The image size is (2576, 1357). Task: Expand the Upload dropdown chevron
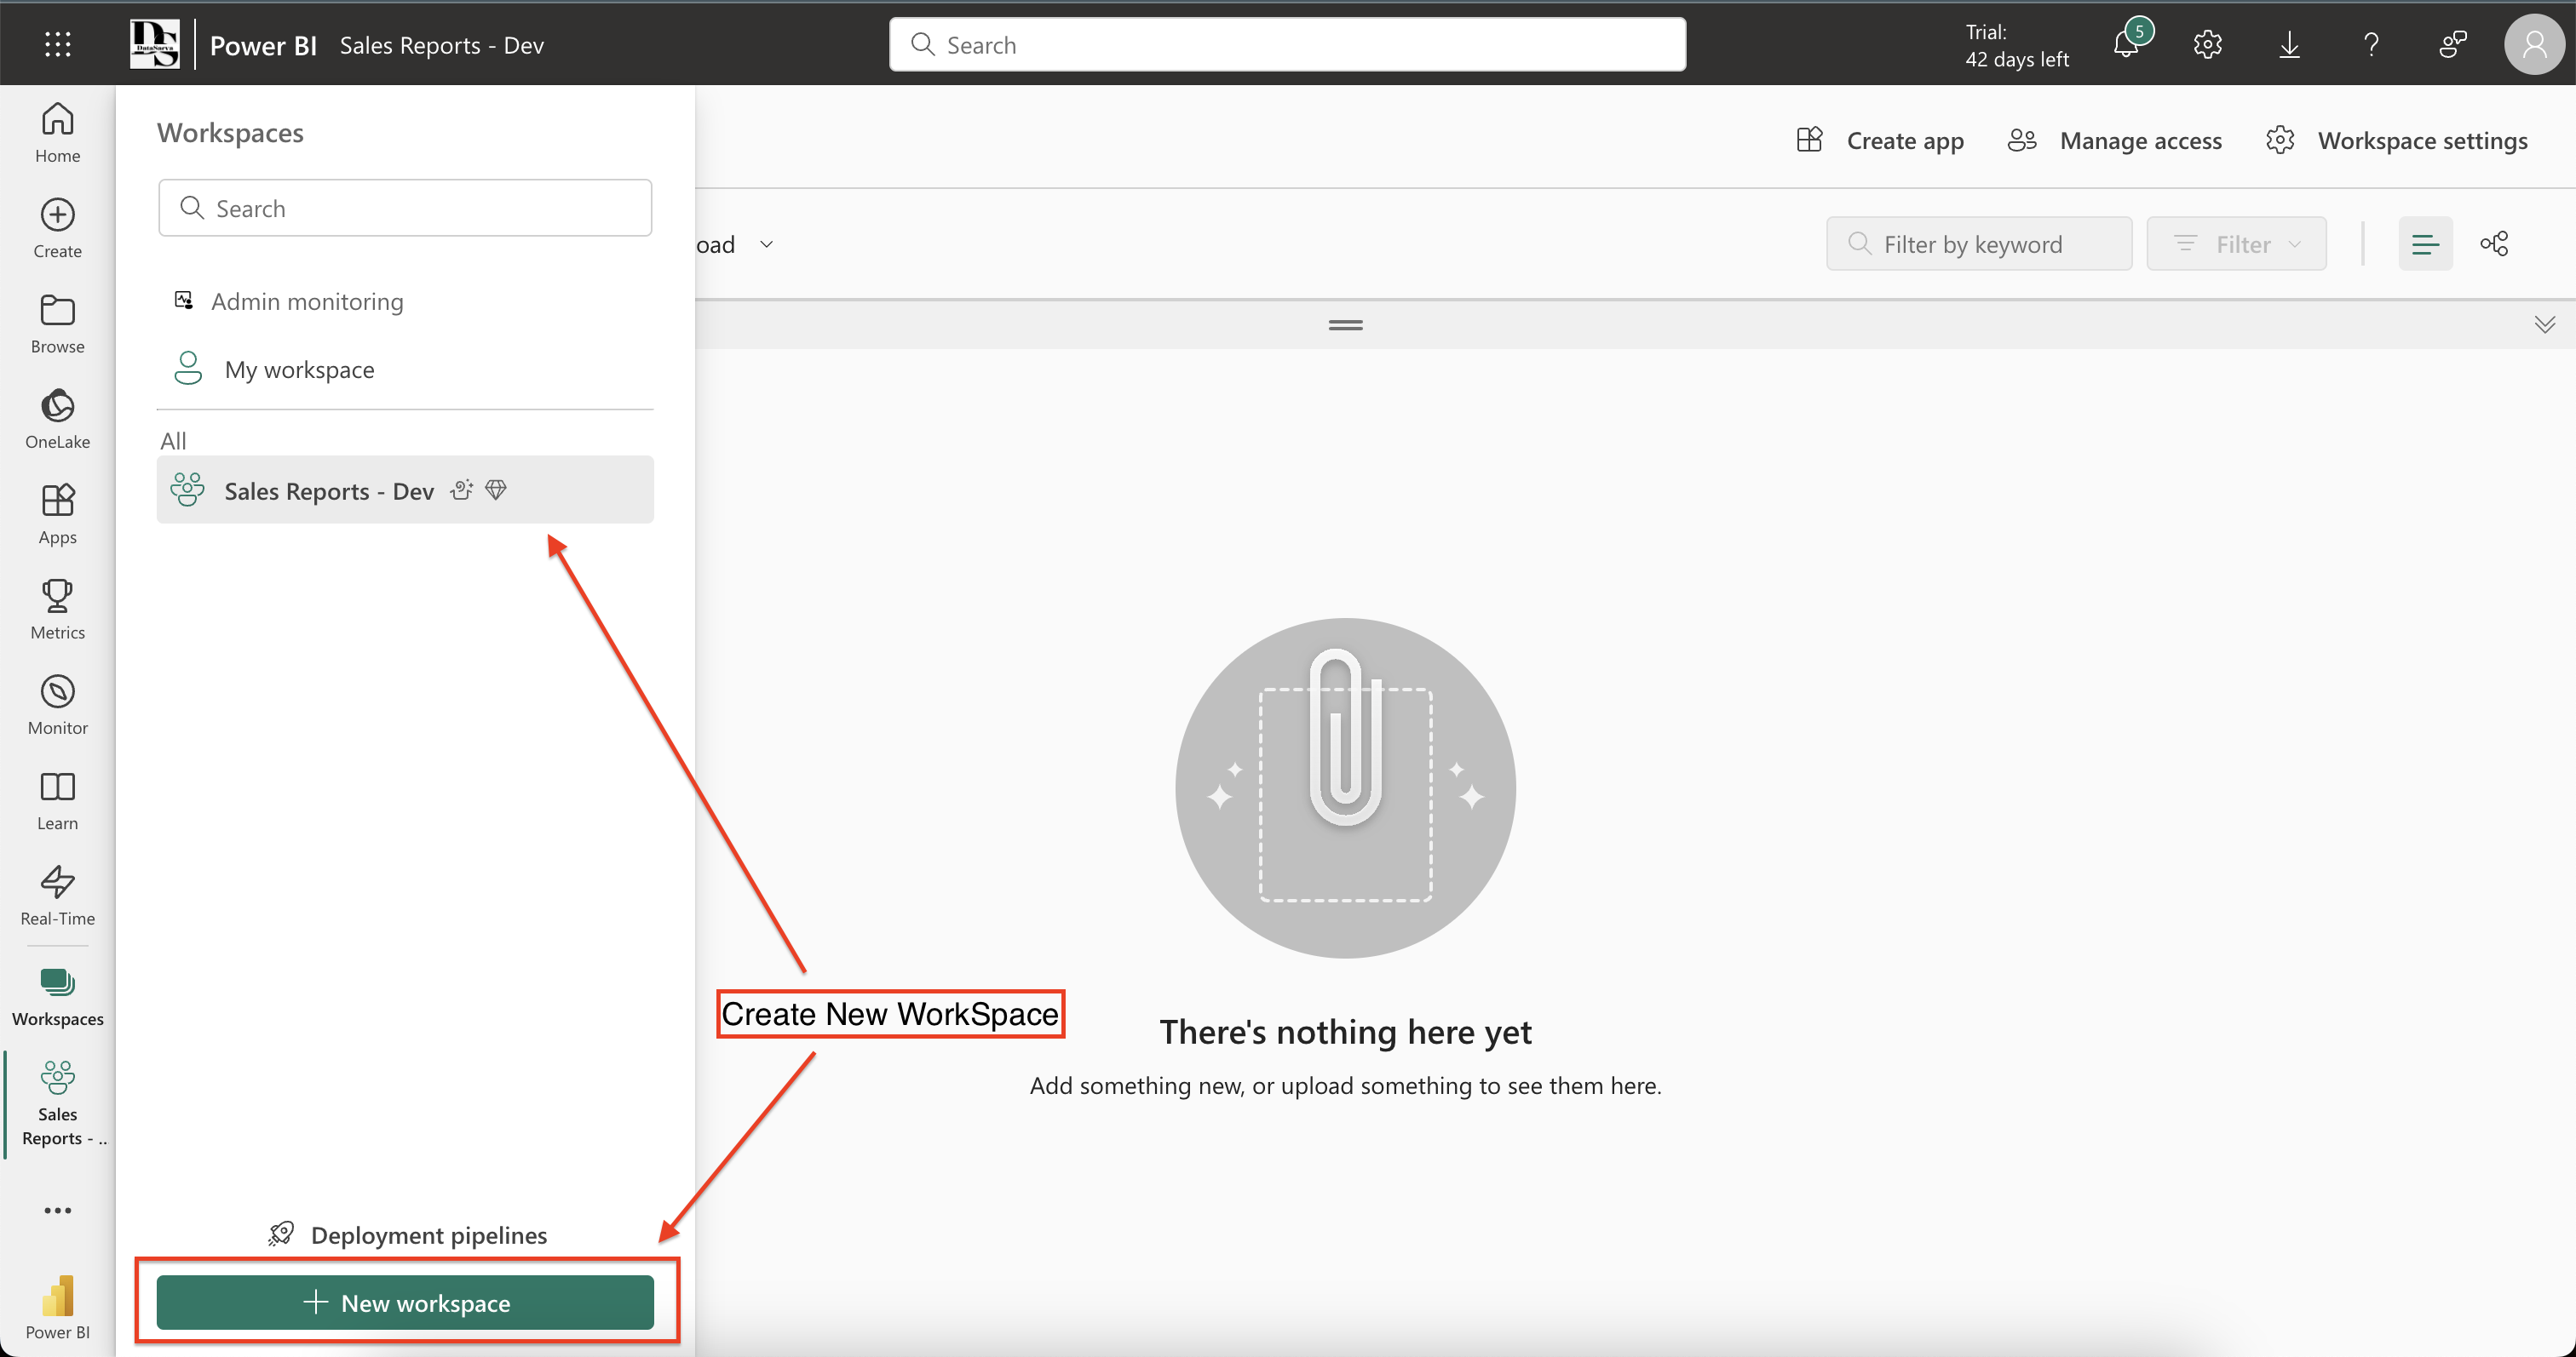click(x=766, y=243)
